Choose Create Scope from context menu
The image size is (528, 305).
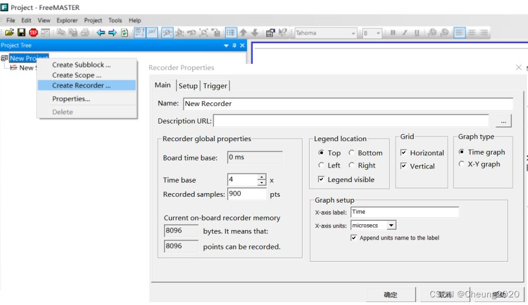coord(87,75)
